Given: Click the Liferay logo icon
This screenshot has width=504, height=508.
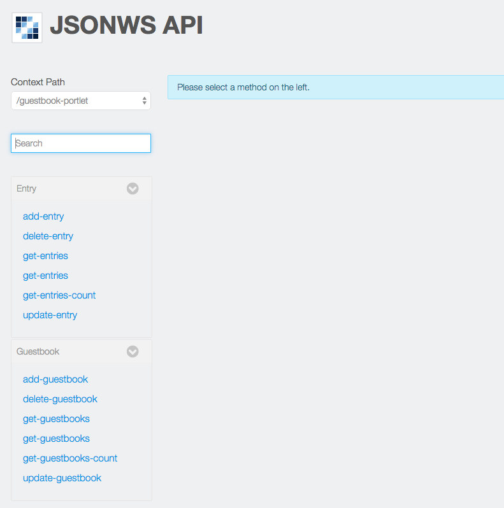Looking at the screenshot, I should [27, 27].
